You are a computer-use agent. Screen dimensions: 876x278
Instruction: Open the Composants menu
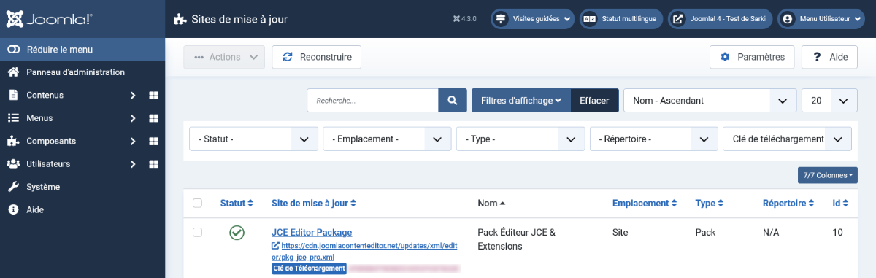51,141
